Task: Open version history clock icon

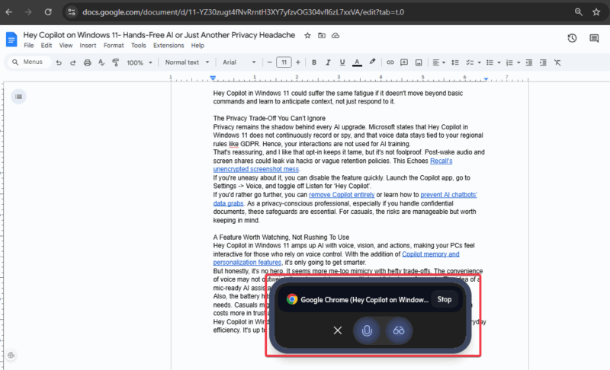Action: [x=572, y=38]
